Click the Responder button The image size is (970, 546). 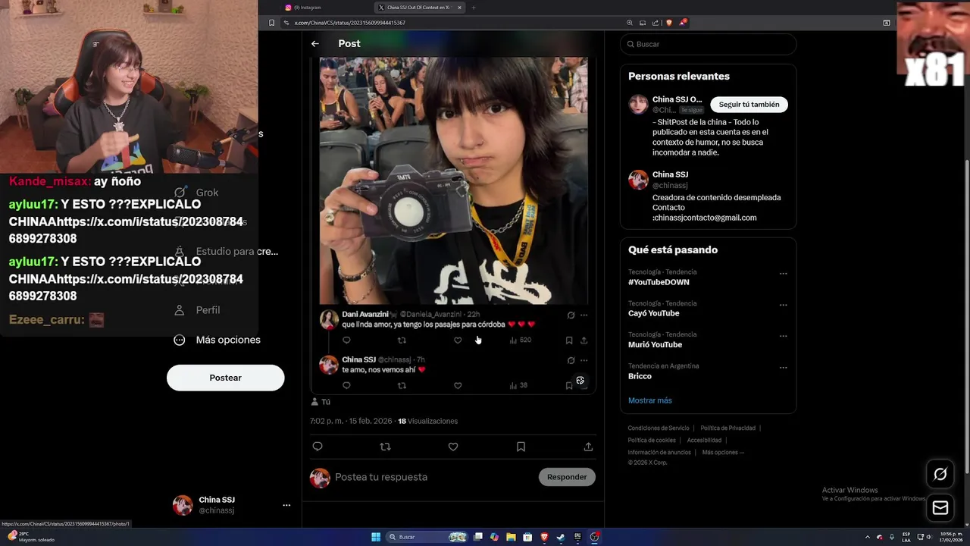567,477
